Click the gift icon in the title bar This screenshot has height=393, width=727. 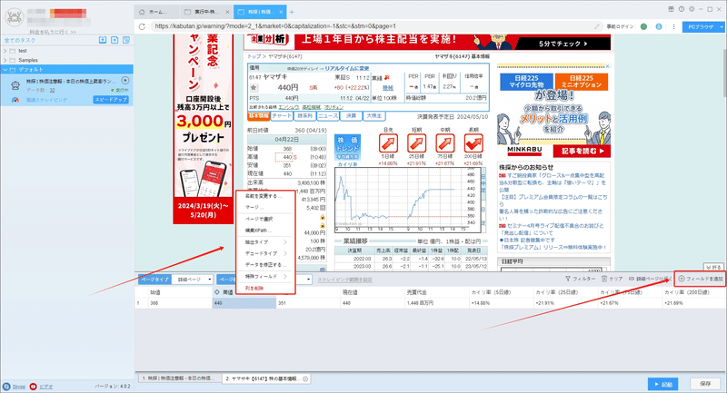(671, 9)
